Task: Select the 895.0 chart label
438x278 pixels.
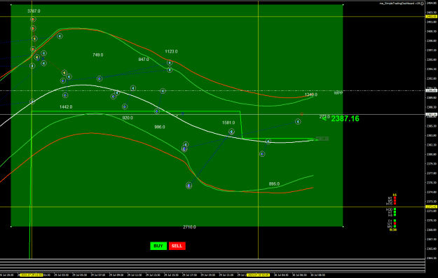Action: click(x=274, y=184)
